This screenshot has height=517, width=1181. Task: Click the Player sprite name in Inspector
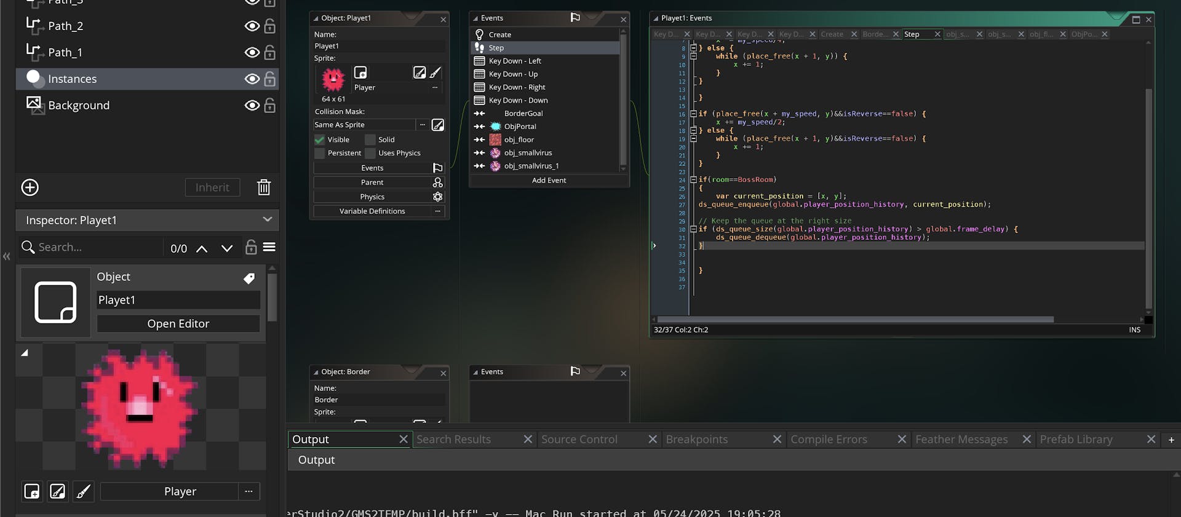(180, 491)
